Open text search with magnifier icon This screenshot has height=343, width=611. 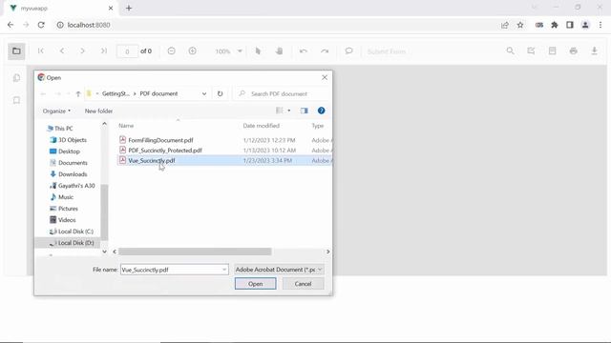tap(510, 50)
